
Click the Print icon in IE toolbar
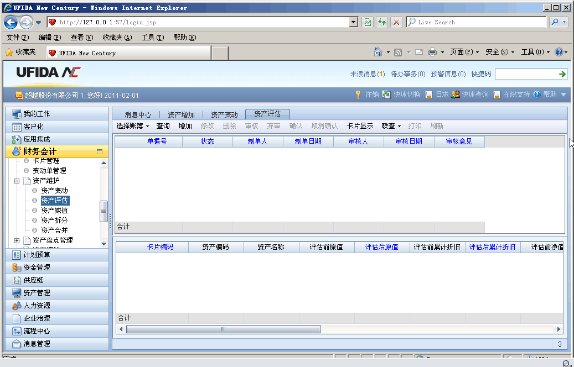432,53
